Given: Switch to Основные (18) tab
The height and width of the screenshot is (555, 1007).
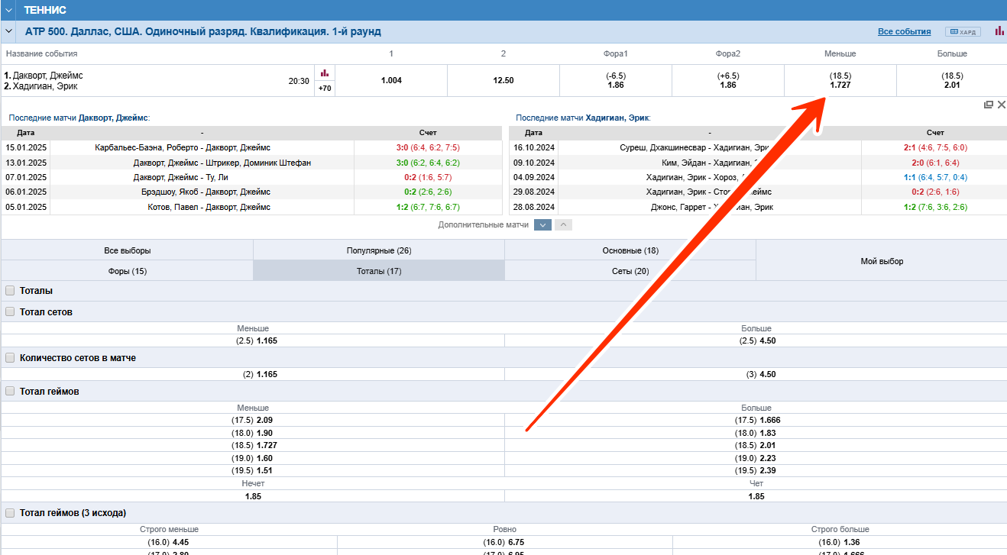Looking at the screenshot, I should click(630, 250).
